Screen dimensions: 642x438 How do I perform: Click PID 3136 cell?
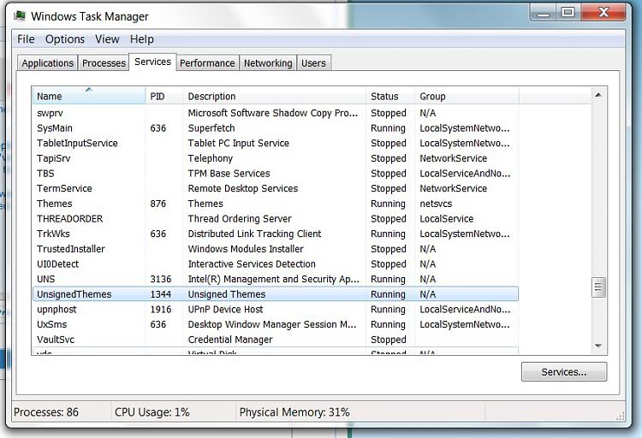[161, 279]
